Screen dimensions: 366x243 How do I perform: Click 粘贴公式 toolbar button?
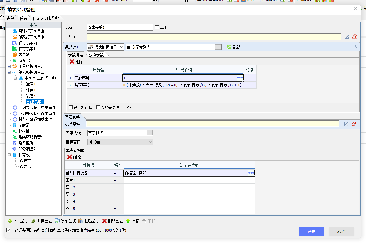click(x=89, y=221)
